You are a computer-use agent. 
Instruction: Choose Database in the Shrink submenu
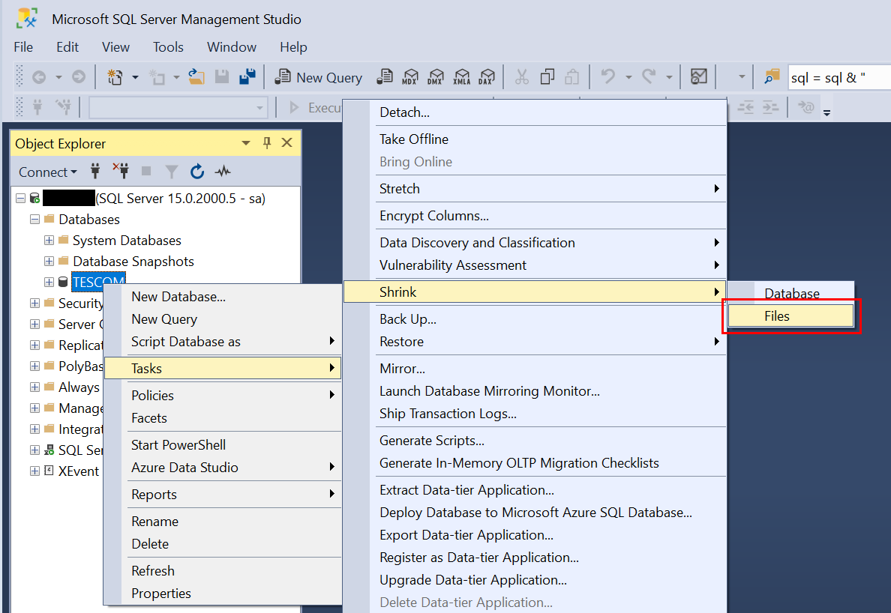click(x=790, y=294)
